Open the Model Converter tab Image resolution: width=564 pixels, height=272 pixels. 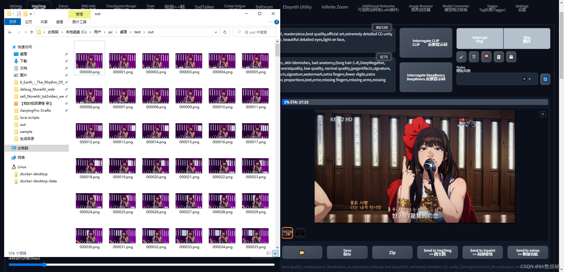pyautogui.click(x=456, y=8)
